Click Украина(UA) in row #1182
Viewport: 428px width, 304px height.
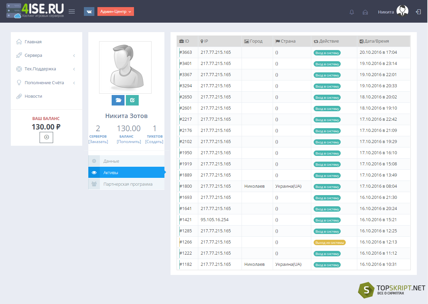click(x=288, y=264)
